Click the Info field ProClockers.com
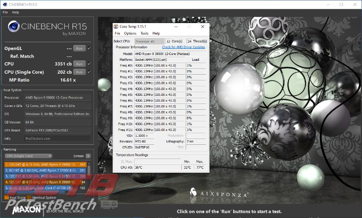 pos(57,139)
